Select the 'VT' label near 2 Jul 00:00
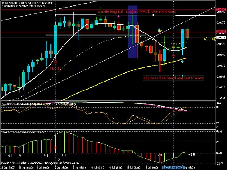Screen dimensions: 227x170 tap(46, 156)
